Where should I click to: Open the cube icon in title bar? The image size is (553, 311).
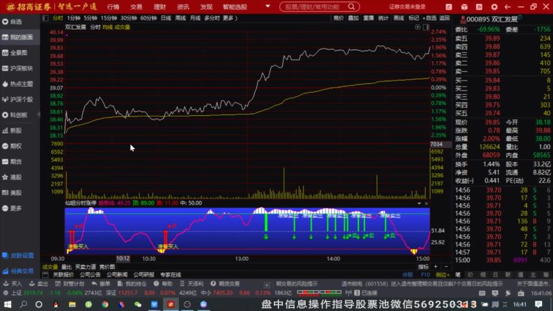(x=464, y=7)
